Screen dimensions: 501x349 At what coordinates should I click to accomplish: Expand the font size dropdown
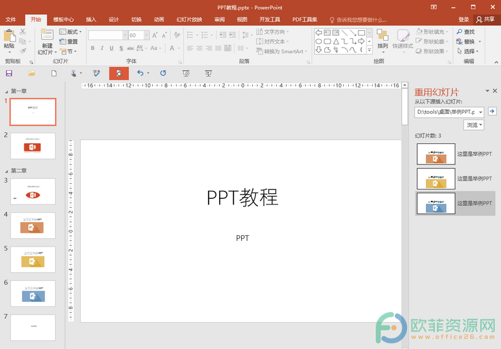tap(147, 35)
